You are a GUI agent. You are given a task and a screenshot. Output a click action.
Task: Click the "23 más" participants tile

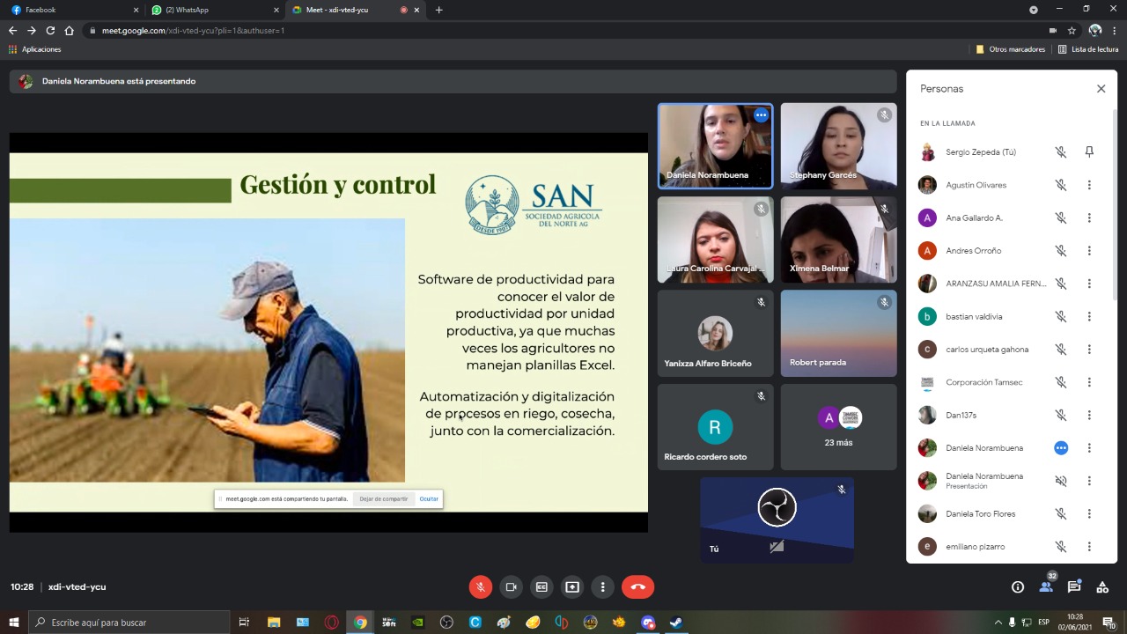pos(838,427)
